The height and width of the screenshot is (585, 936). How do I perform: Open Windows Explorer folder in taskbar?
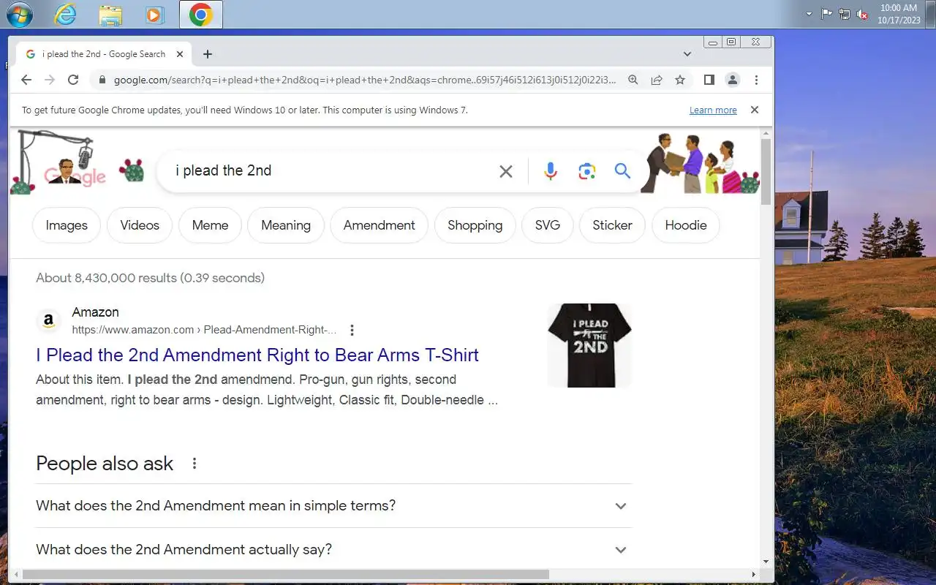pyautogui.click(x=110, y=15)
